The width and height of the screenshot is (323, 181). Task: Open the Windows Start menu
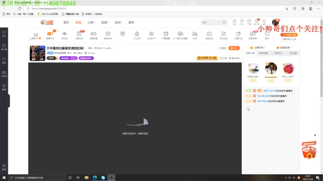(4, 177)
